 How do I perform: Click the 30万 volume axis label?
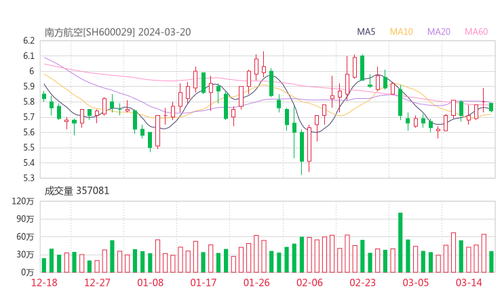pos(25,255)
